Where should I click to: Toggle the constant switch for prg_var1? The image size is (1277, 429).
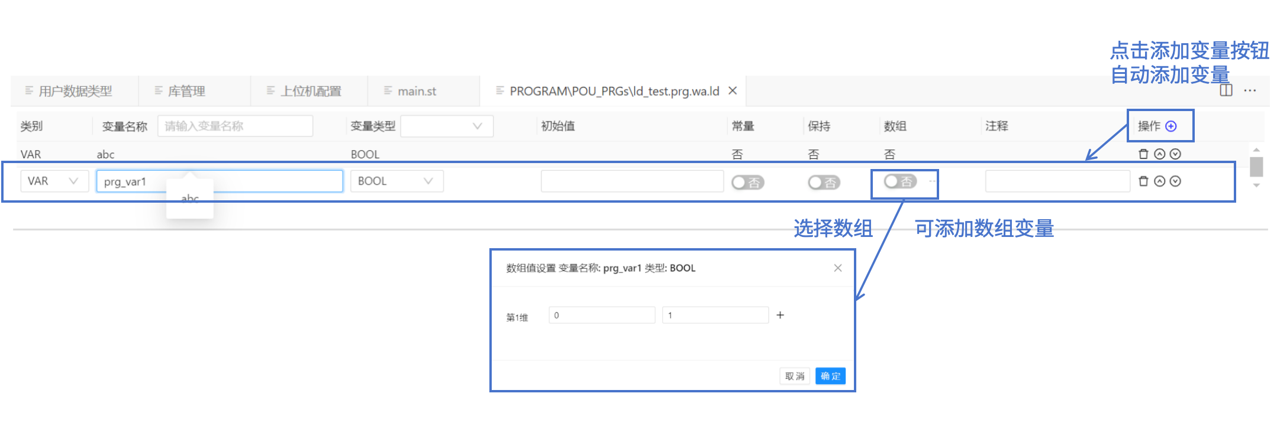[x=748, y=183]
